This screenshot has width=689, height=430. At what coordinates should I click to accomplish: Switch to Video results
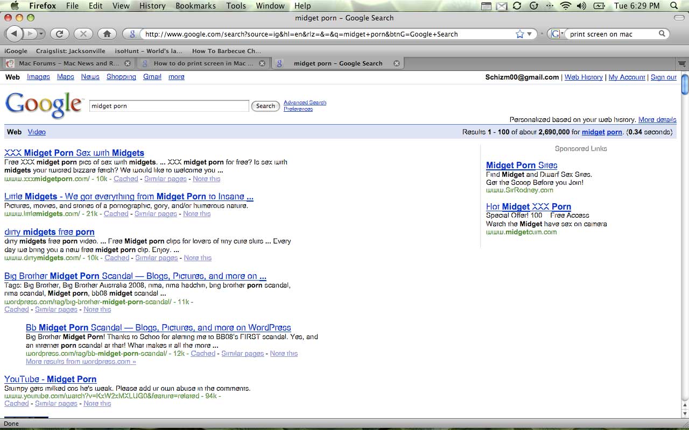[37, 132]
